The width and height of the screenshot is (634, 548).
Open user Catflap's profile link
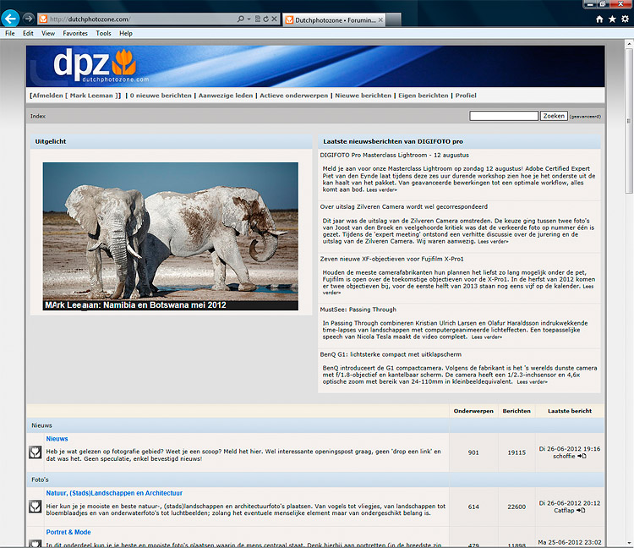[564, 511]
